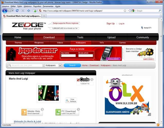Open the Ferramentas menu
Screen dimensions: 164x128
coord(48,6)
